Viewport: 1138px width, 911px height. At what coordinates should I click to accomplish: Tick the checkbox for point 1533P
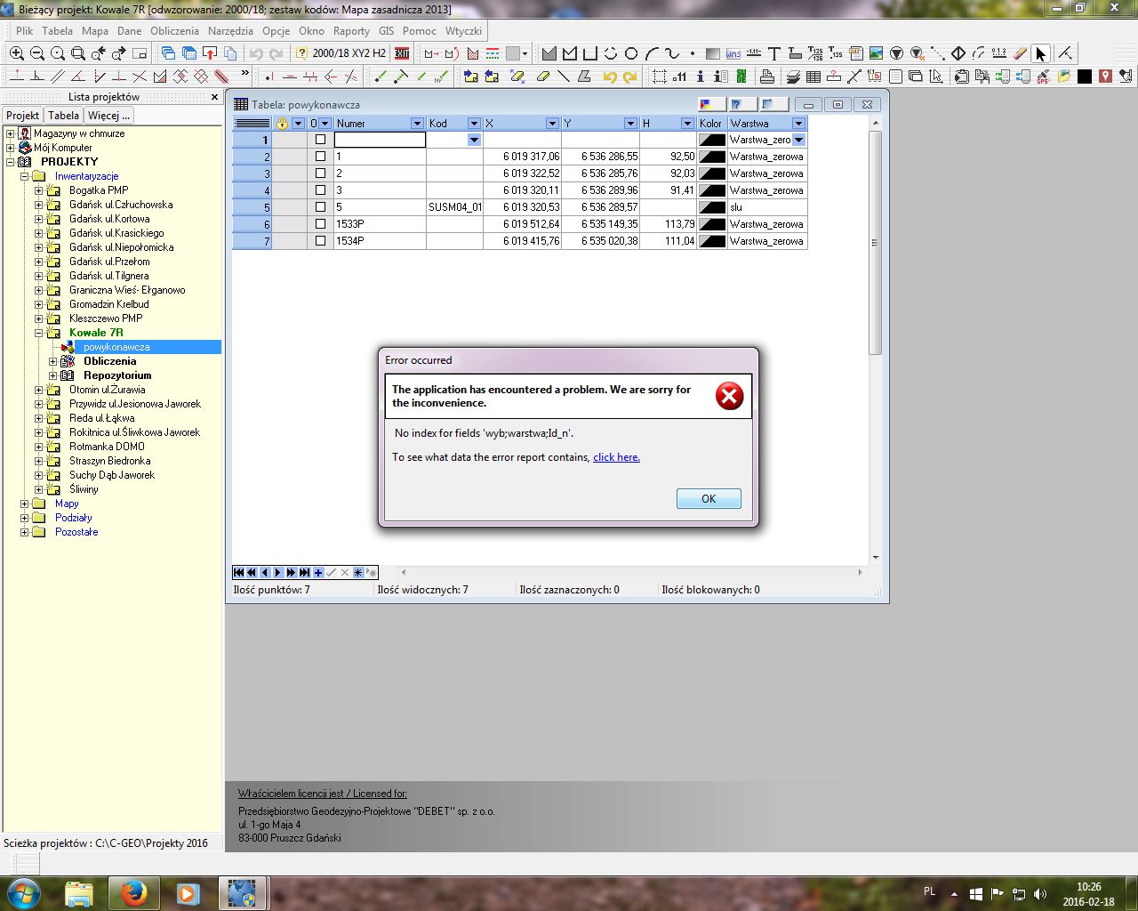coord(320,224)
